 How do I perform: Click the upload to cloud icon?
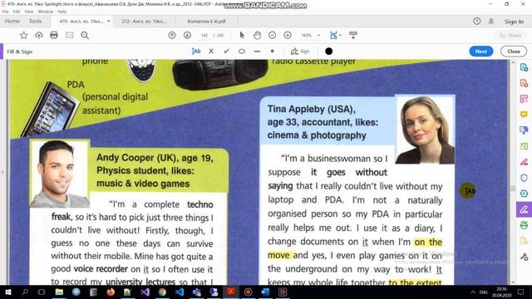coord(39,35)
